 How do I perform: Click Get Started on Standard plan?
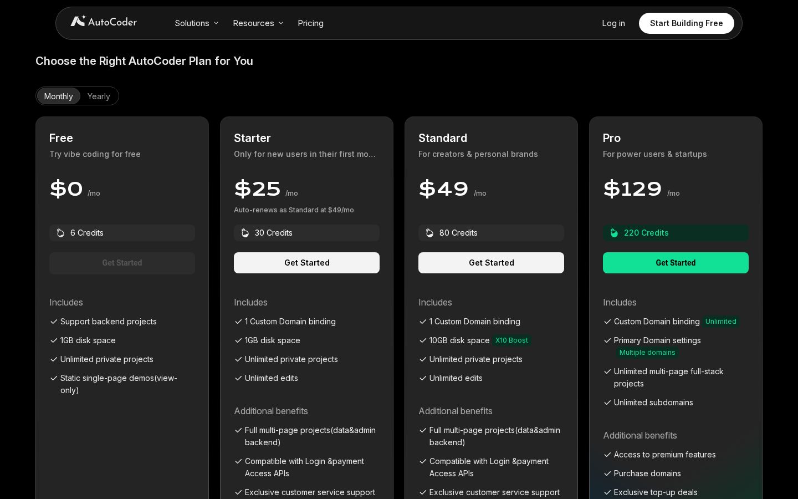point(491,263)
